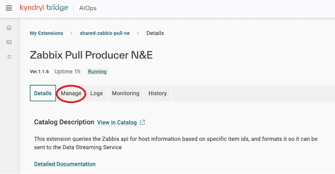Click the Zabbix Pull Producer N&E title
The image size is (335, 174).
click(91, 55)
